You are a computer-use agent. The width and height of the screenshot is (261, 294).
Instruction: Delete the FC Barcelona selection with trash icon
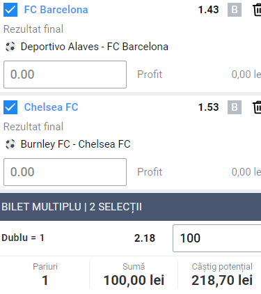click(257, 10)
